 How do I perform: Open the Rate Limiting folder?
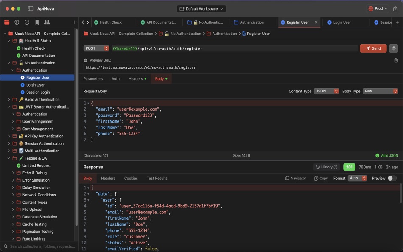34,238
